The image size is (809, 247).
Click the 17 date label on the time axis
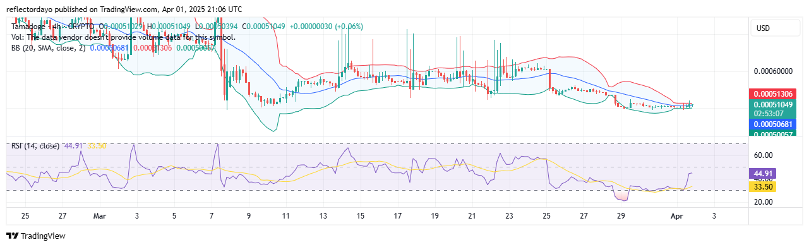click(398, 215)
